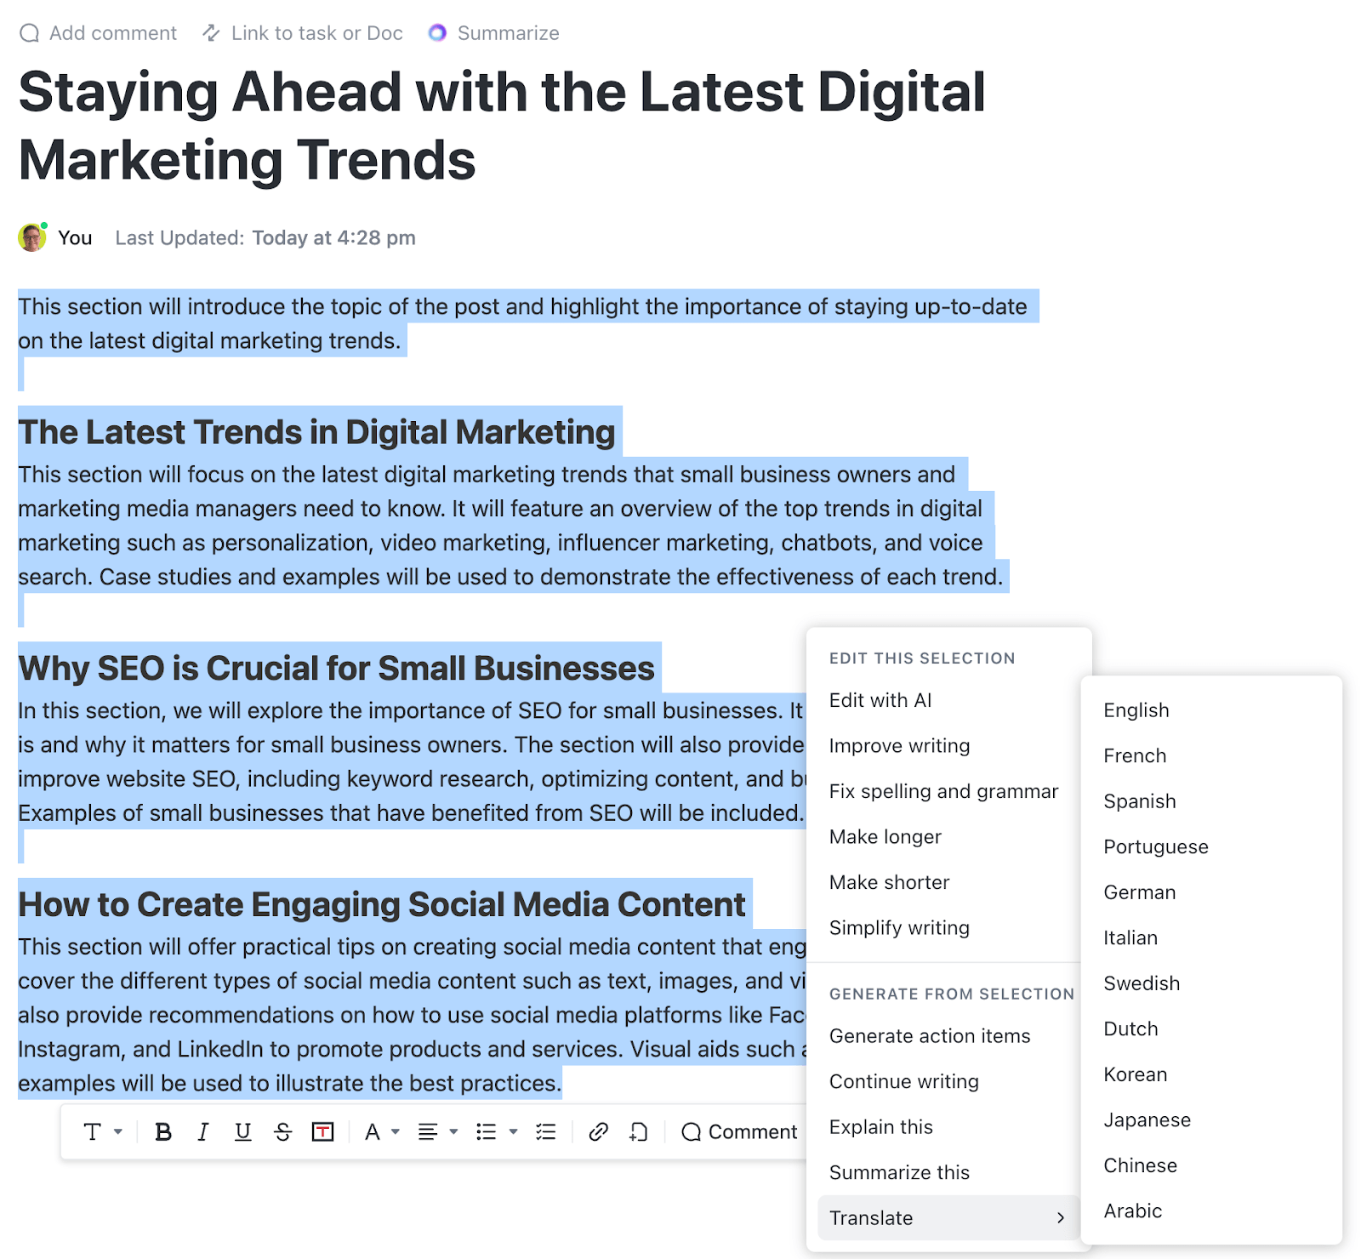This screenshot has width=1361, height=1259.
Task: Click Link to task or Doc
Action: coord(303,33)
